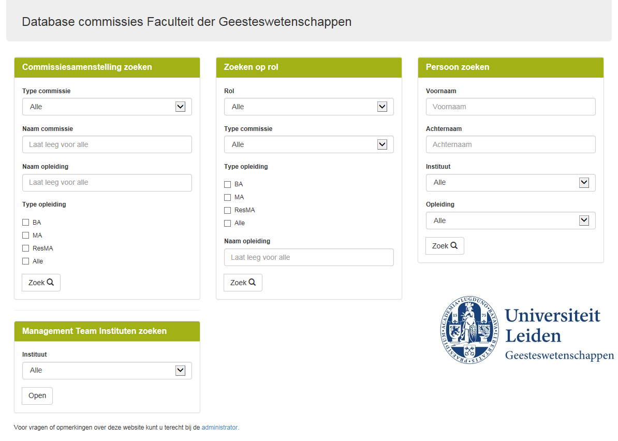Check BA under Commissiesamenstelling Type opleiding
618x441 pixels.
pos(26,223)
